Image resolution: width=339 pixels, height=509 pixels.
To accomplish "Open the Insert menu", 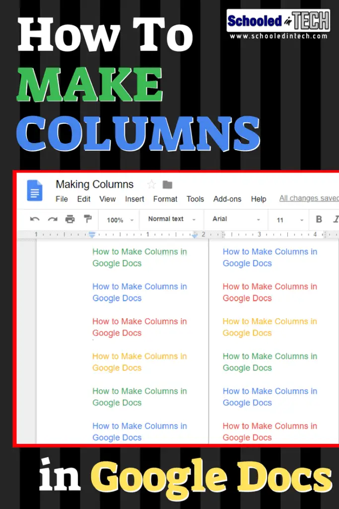I will tap(135, 199).
